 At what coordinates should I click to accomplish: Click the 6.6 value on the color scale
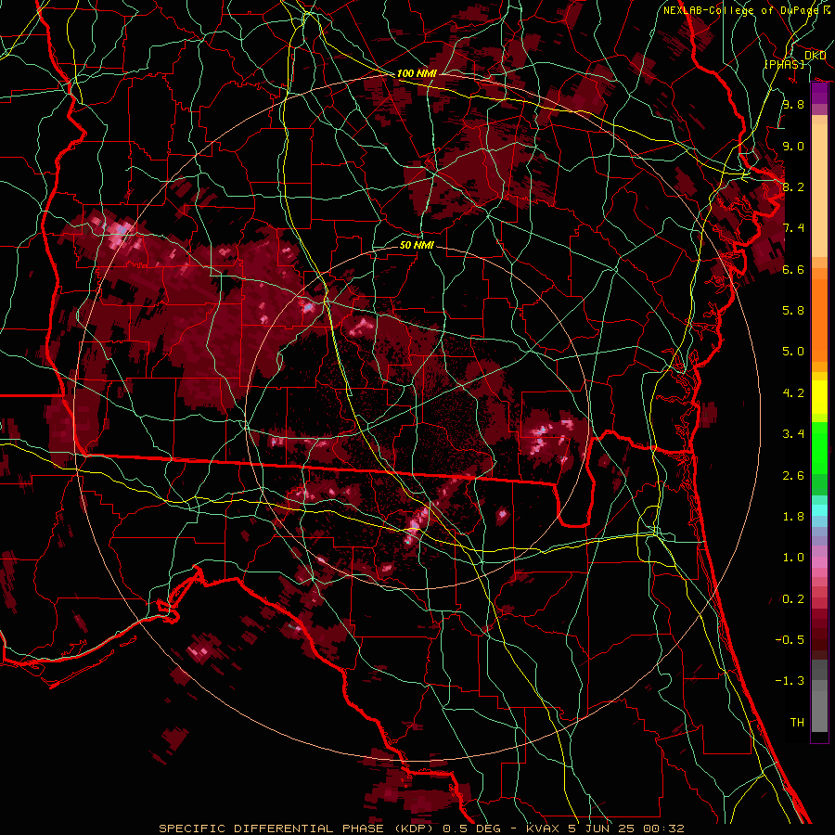[x=793, y=269]
